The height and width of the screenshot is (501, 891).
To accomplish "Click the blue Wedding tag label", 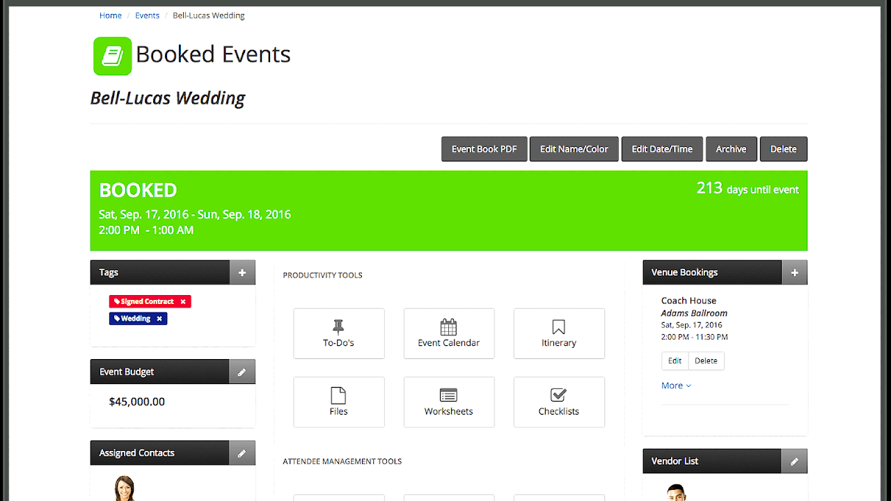I will tap(136, 319).
